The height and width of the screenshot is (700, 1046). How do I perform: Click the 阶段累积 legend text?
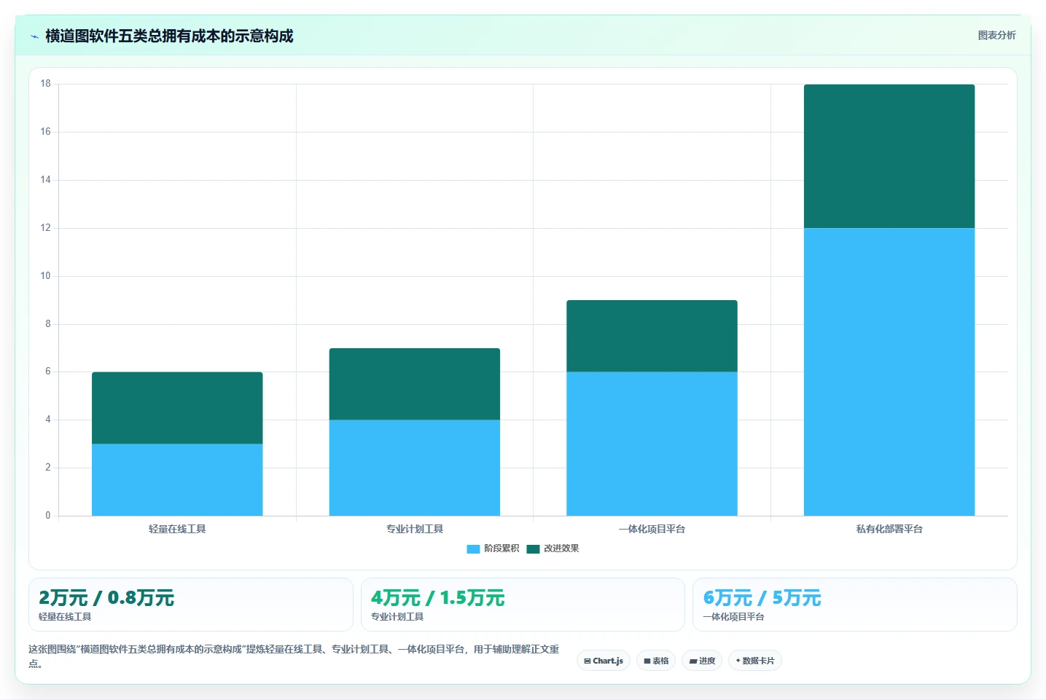pos(501,548)
